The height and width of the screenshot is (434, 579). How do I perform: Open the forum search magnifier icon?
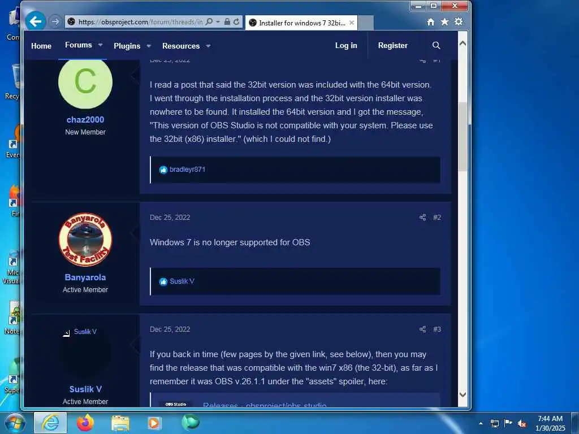436,45
